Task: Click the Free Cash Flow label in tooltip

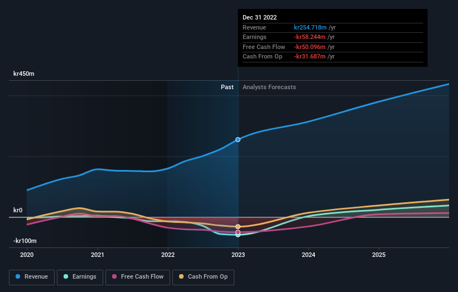Action: pyautogui.click(x=264, y=47)
